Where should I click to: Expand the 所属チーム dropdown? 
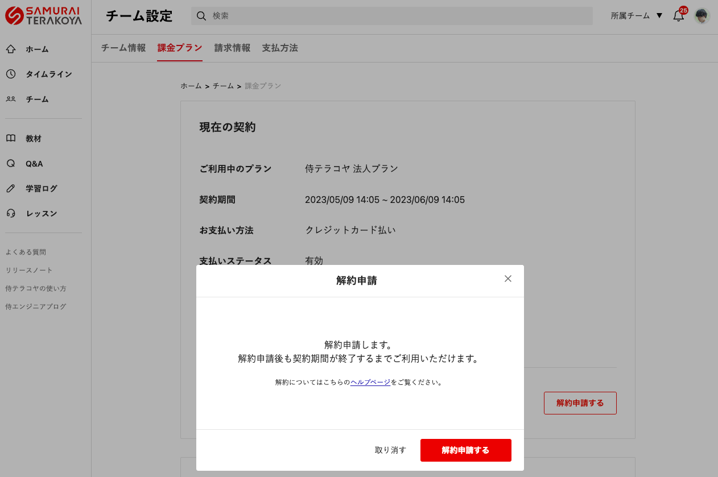pos(637,16)
